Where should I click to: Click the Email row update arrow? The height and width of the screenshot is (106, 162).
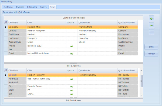coord(72,54)
